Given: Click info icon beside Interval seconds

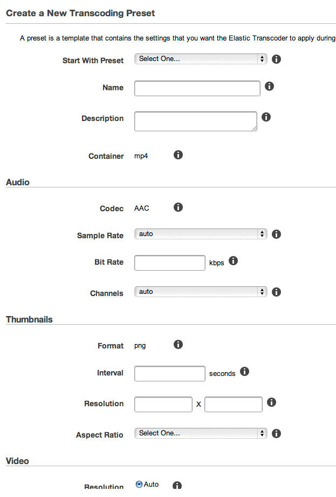Looking at the screenshot, I should point(244,372).
